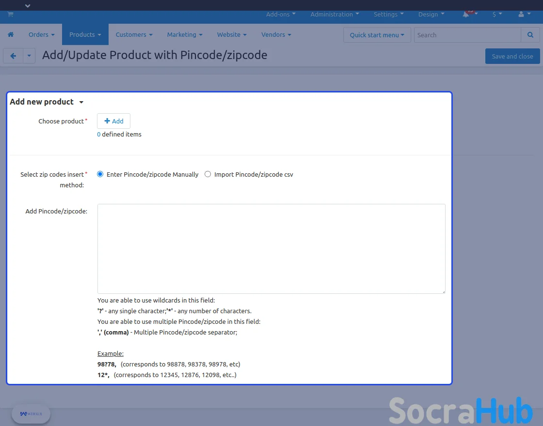Open the Products menu

[x=85, y=35]
